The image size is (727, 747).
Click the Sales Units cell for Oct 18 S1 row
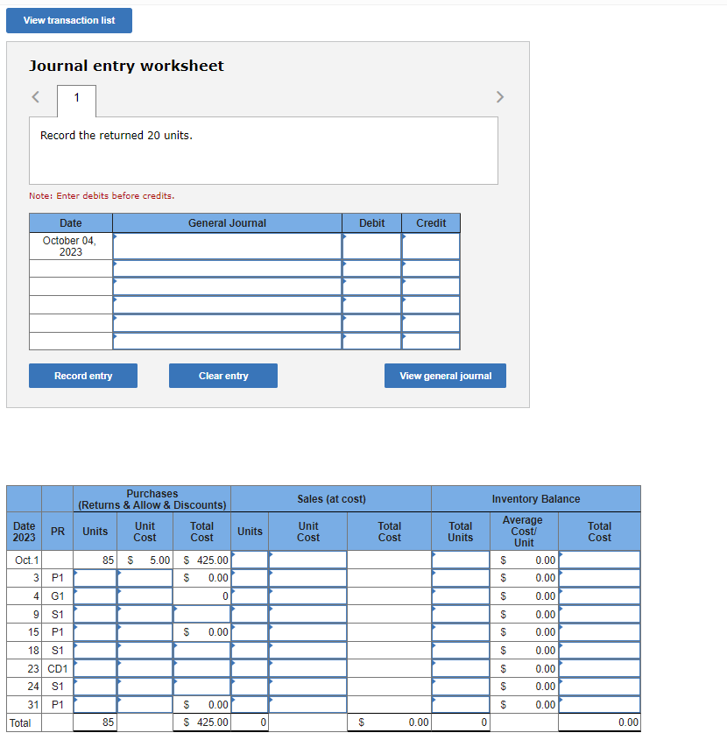(x=249, y=650)
